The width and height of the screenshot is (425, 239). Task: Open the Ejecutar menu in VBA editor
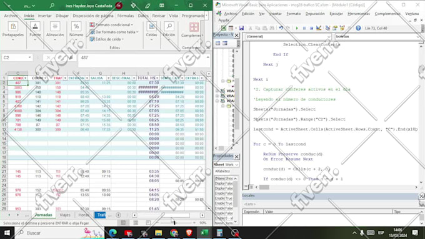click(x=336, y=14)
